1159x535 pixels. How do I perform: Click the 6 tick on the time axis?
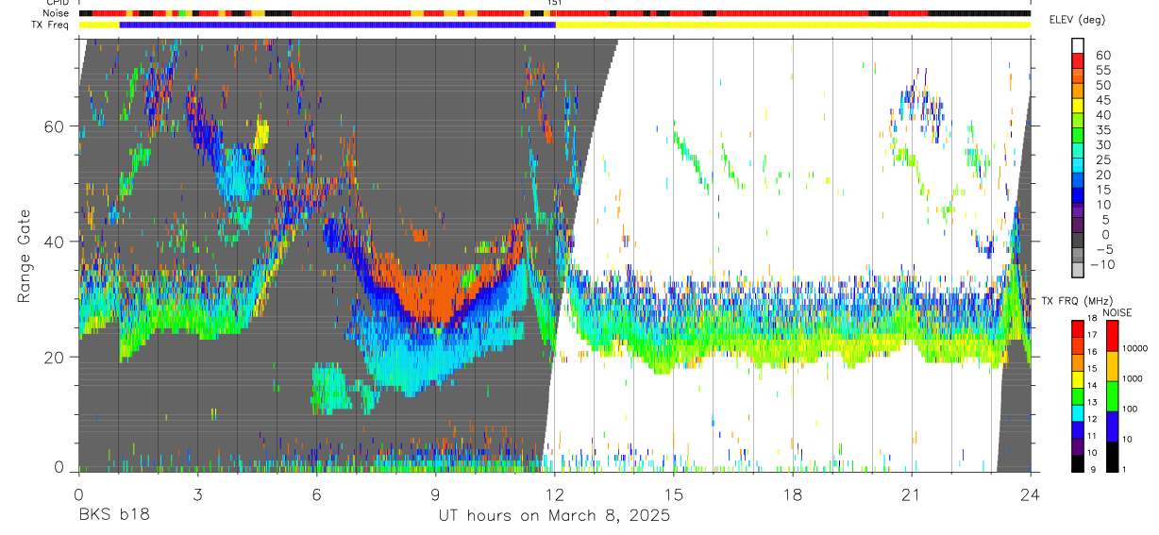316,493
